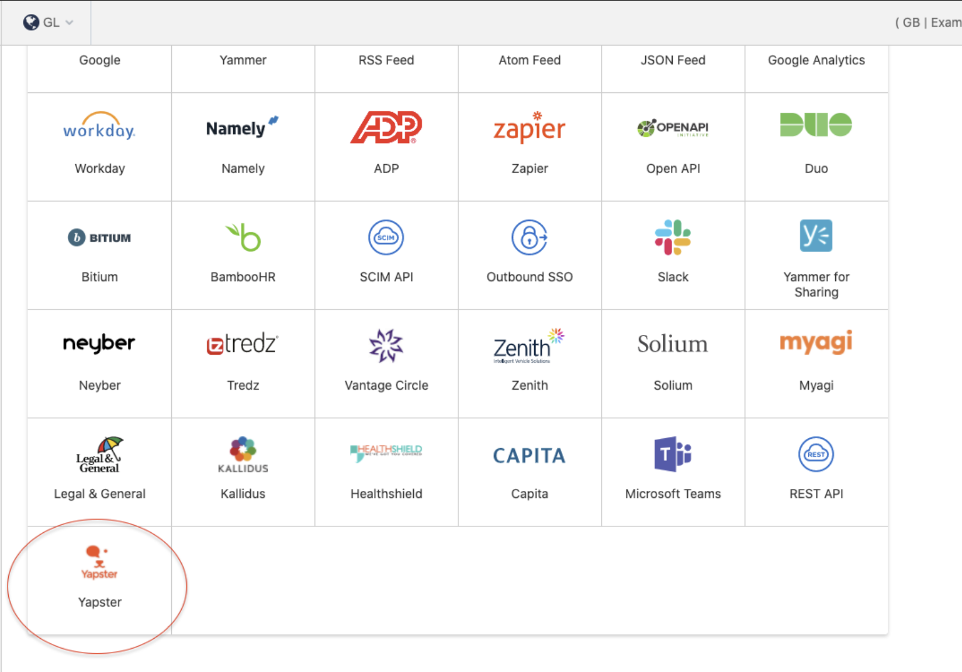Open the Microsoft Teams integration

(x=673, y=467)
